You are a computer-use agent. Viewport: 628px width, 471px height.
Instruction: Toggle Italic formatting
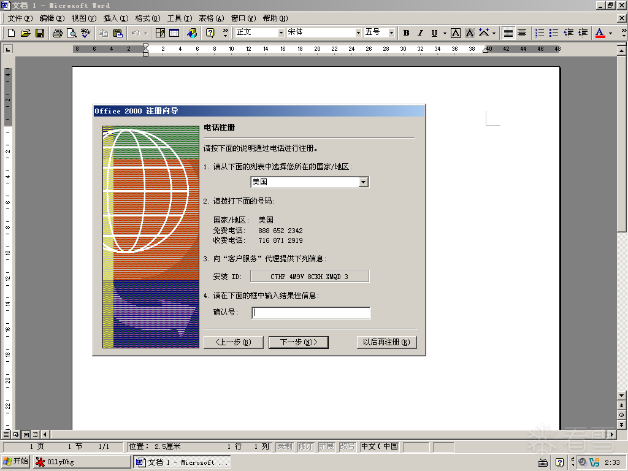pos(420,33)
